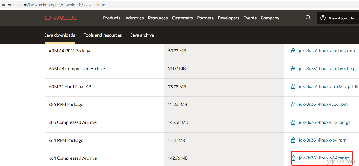
Task: Open the Resources menu
Action: (x=158, y=18)
